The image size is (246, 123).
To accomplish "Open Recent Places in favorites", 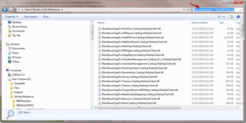I will [20, 27].
